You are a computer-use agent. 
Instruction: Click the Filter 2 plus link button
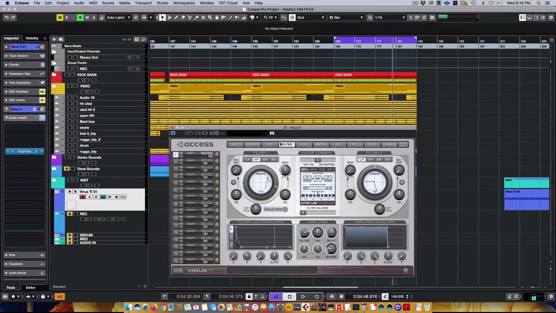tap(401, 183)
